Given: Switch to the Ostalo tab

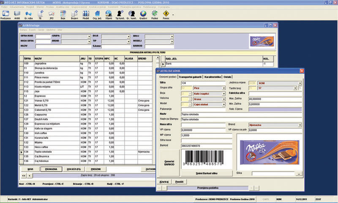Looking at the screenshot, I should click(227, 77).
